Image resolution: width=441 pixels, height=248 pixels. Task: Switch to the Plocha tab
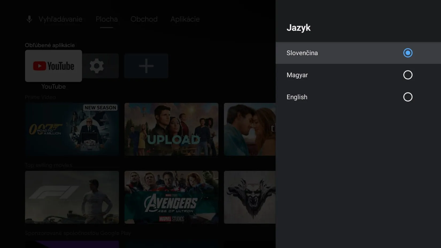coord(107,19)
